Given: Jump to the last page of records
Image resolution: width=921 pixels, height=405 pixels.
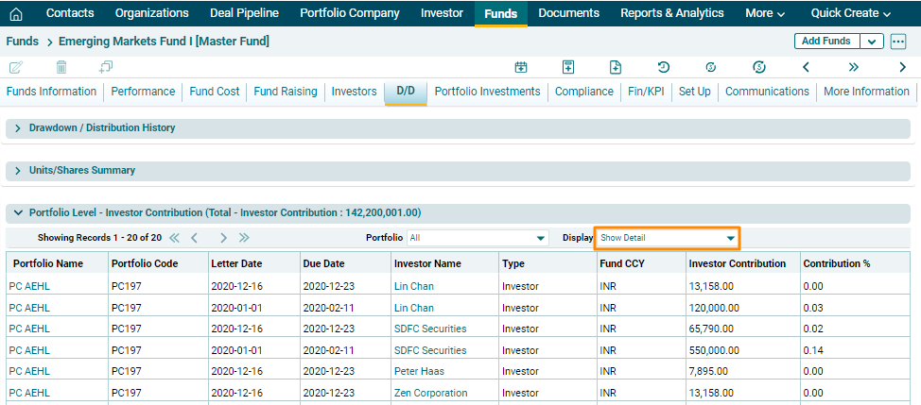Looking at the screenshot, I should point(244,238).
